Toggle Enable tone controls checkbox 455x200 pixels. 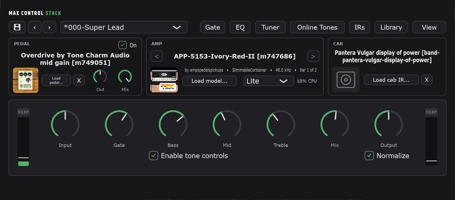(x=154, y=156)
